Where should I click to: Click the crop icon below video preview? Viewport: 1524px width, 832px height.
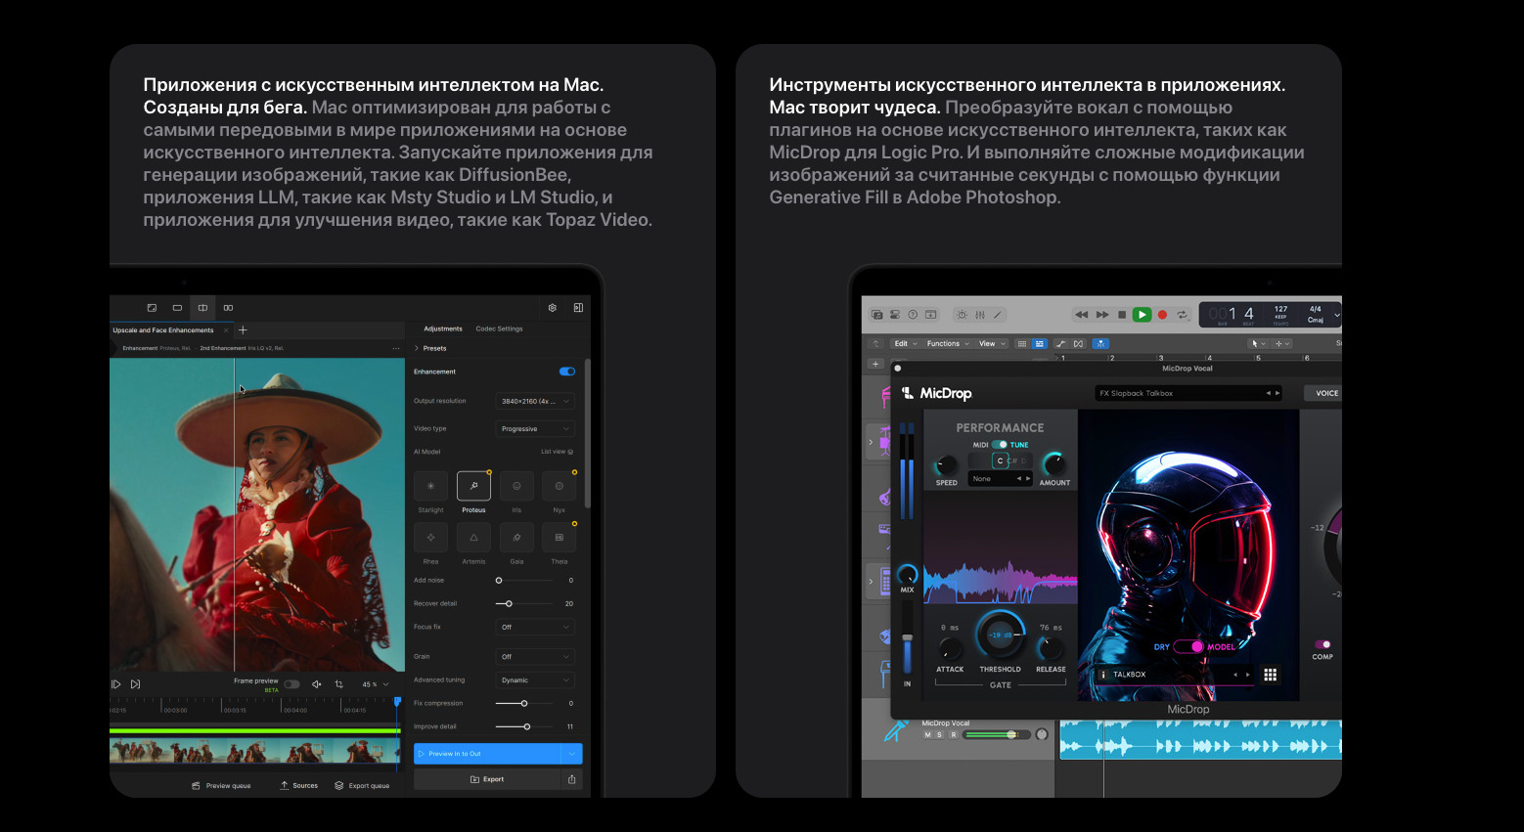339,684
